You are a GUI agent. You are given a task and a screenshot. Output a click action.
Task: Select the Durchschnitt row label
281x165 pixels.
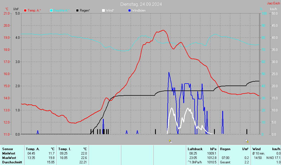coord(12,162)
